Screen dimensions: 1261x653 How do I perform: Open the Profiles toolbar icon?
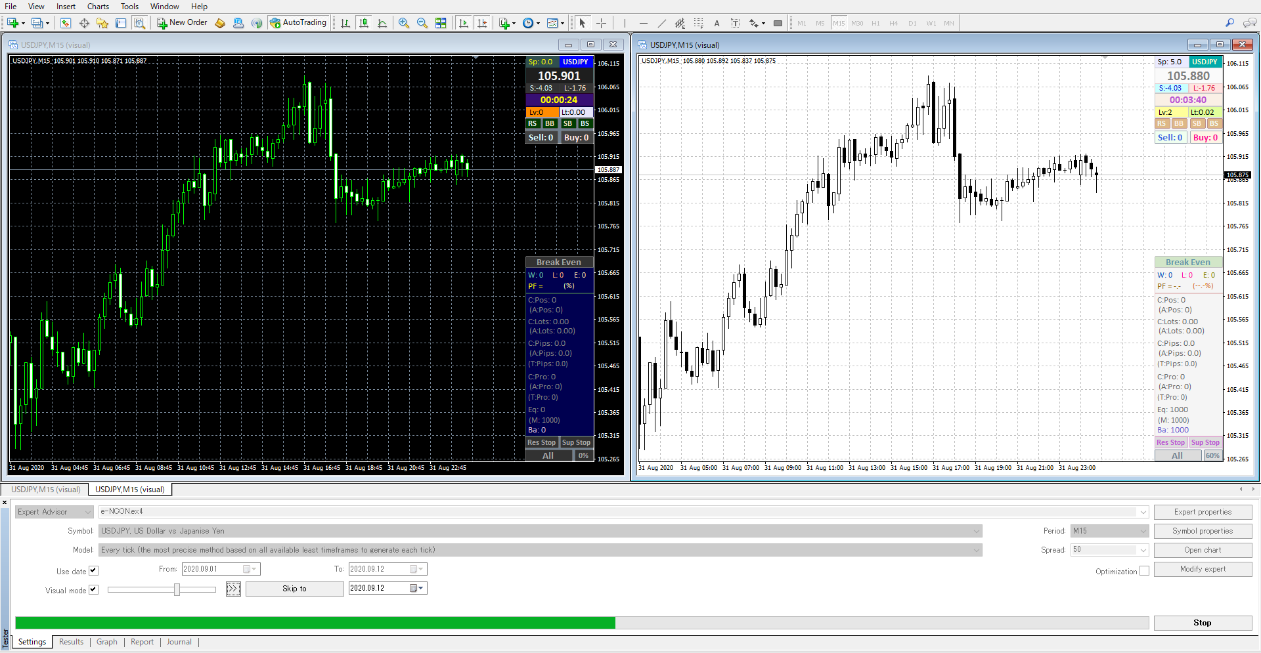[x=38, y=23]
